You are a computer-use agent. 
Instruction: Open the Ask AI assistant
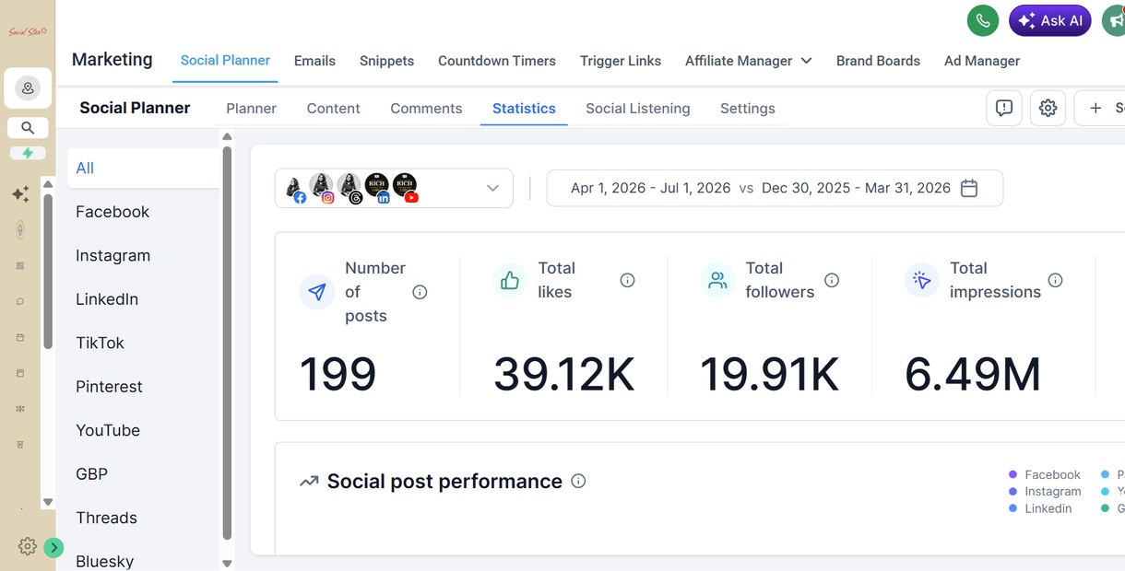[x=1050, y=20]
